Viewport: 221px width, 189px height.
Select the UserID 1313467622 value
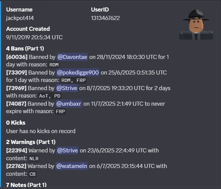pyautogui.click(x=105, y=18)
